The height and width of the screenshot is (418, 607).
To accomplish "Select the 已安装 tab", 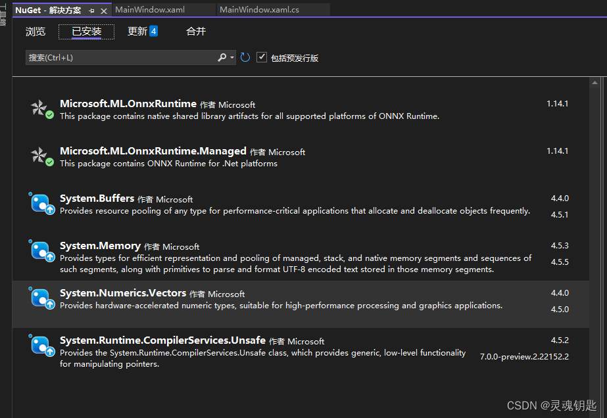I will (86, 32).
